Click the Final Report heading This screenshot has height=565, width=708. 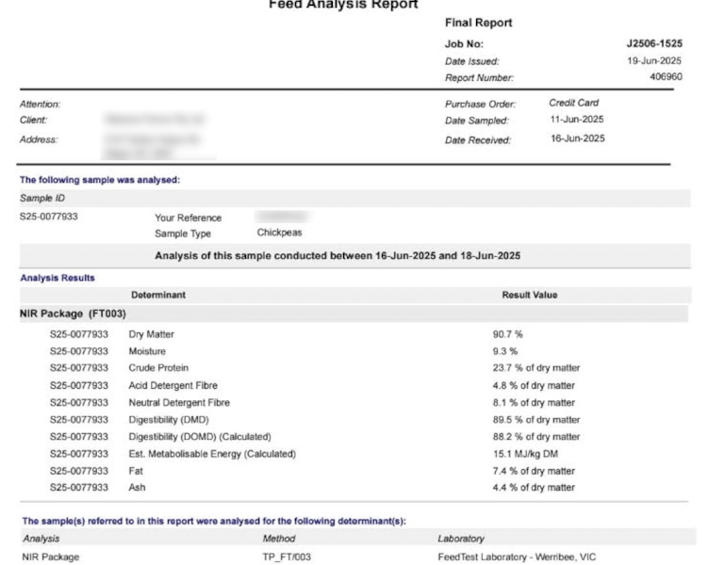tap(478, 24)
